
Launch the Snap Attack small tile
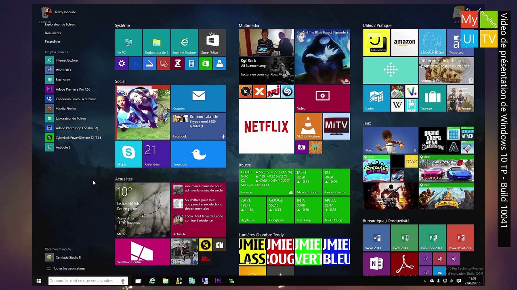tap(467, 133)
